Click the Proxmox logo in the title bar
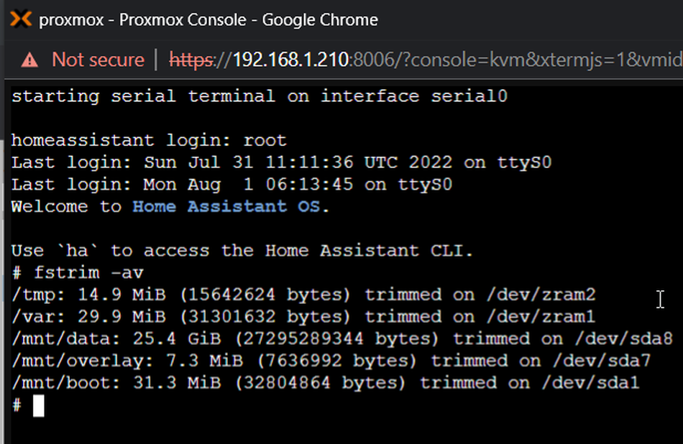Viewport: 683px width, 444px height. pyautogui.click(x=21, y=19)
